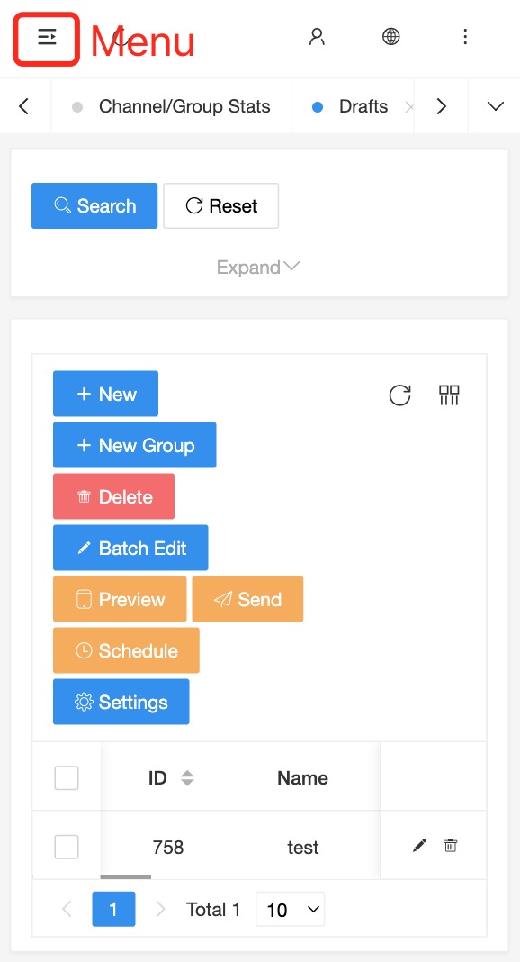Click the horizontal table scrollbar thumb
The image size is (520, 962).
point(126,876)
